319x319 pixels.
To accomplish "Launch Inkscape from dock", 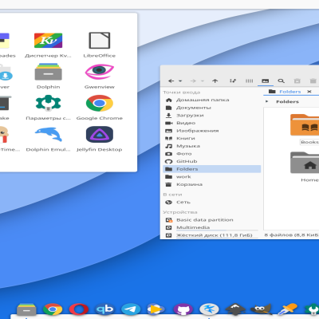I will click(235, 309).
